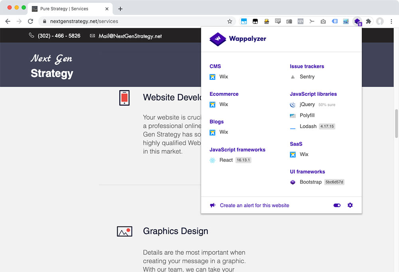
Task: Close the Pure Strategy tab
Action: [x=107, y=9]
